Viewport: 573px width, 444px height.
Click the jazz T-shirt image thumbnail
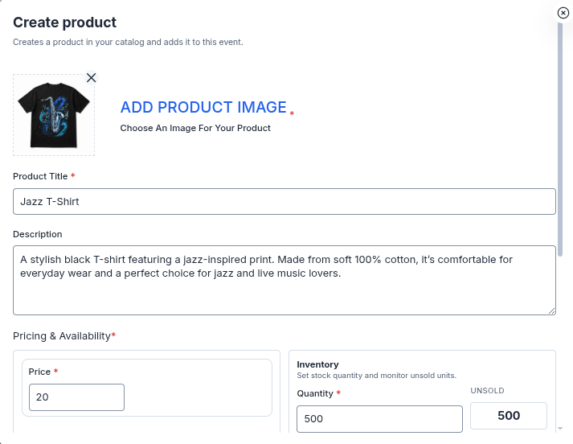coord(54,115)
